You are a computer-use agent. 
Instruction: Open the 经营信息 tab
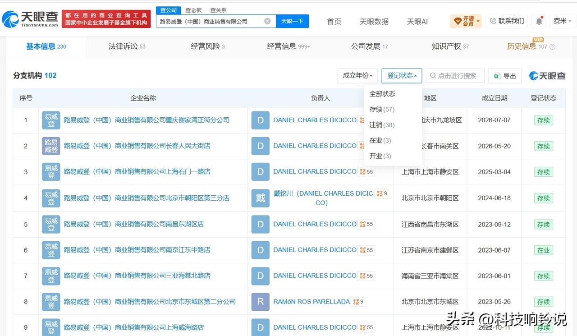288,46
